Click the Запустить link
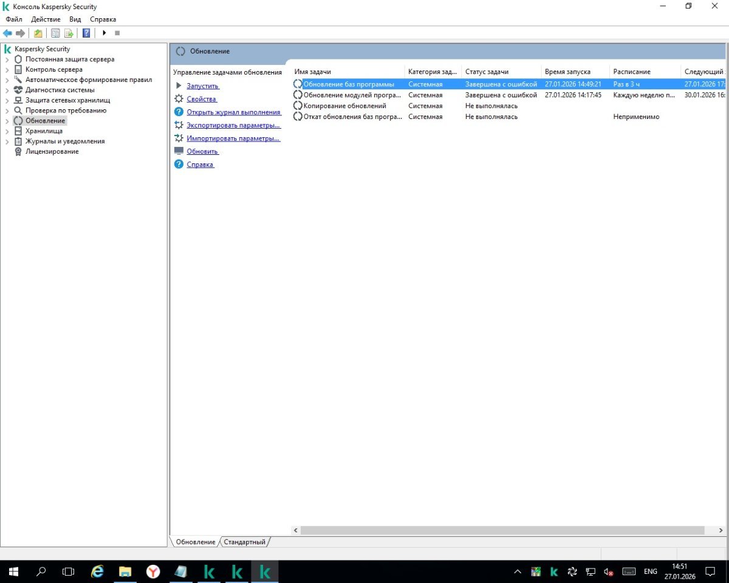Screen dimensions: 729x583 202,86
